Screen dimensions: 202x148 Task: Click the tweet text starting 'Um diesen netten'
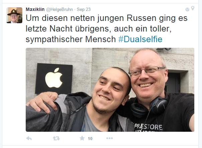click(107, 29)
